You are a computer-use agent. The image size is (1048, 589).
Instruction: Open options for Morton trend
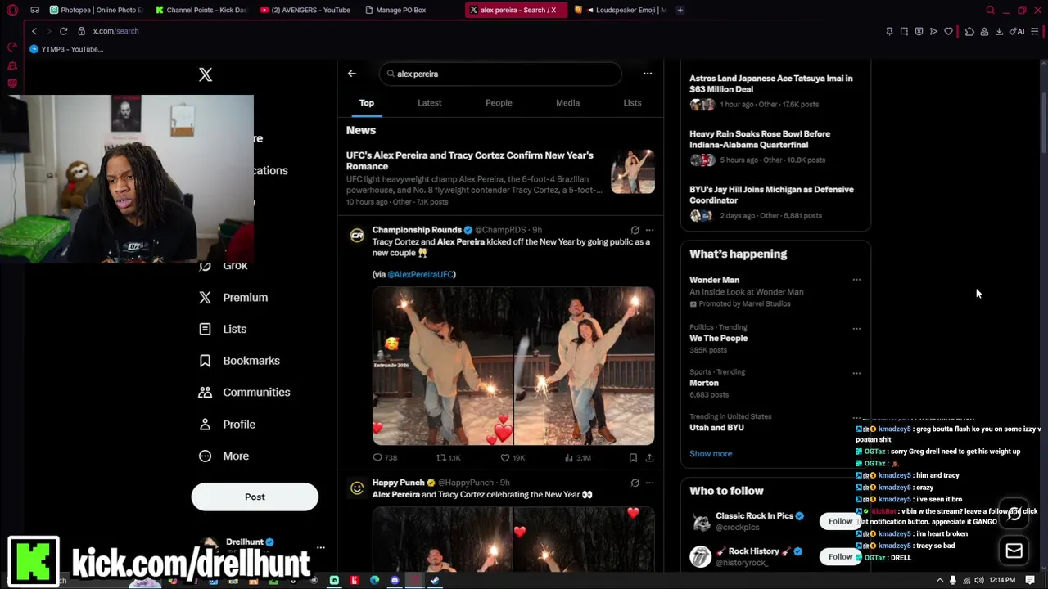(856, 373)
